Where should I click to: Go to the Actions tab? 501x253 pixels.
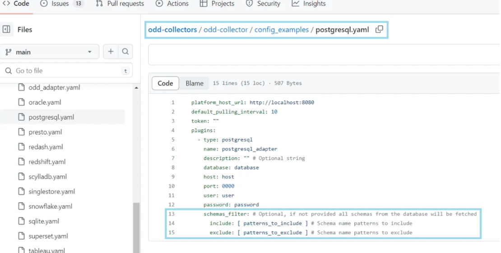point(172,4)
